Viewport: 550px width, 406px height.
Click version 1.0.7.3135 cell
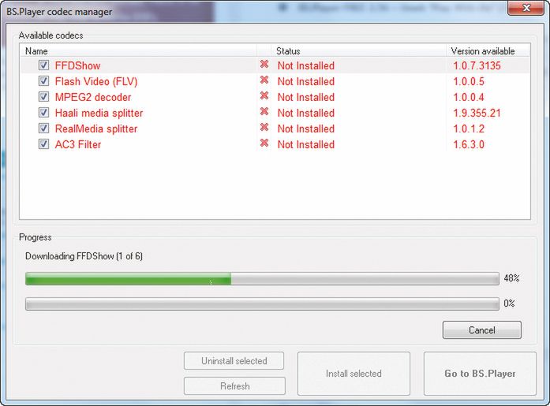click(477, 65)
